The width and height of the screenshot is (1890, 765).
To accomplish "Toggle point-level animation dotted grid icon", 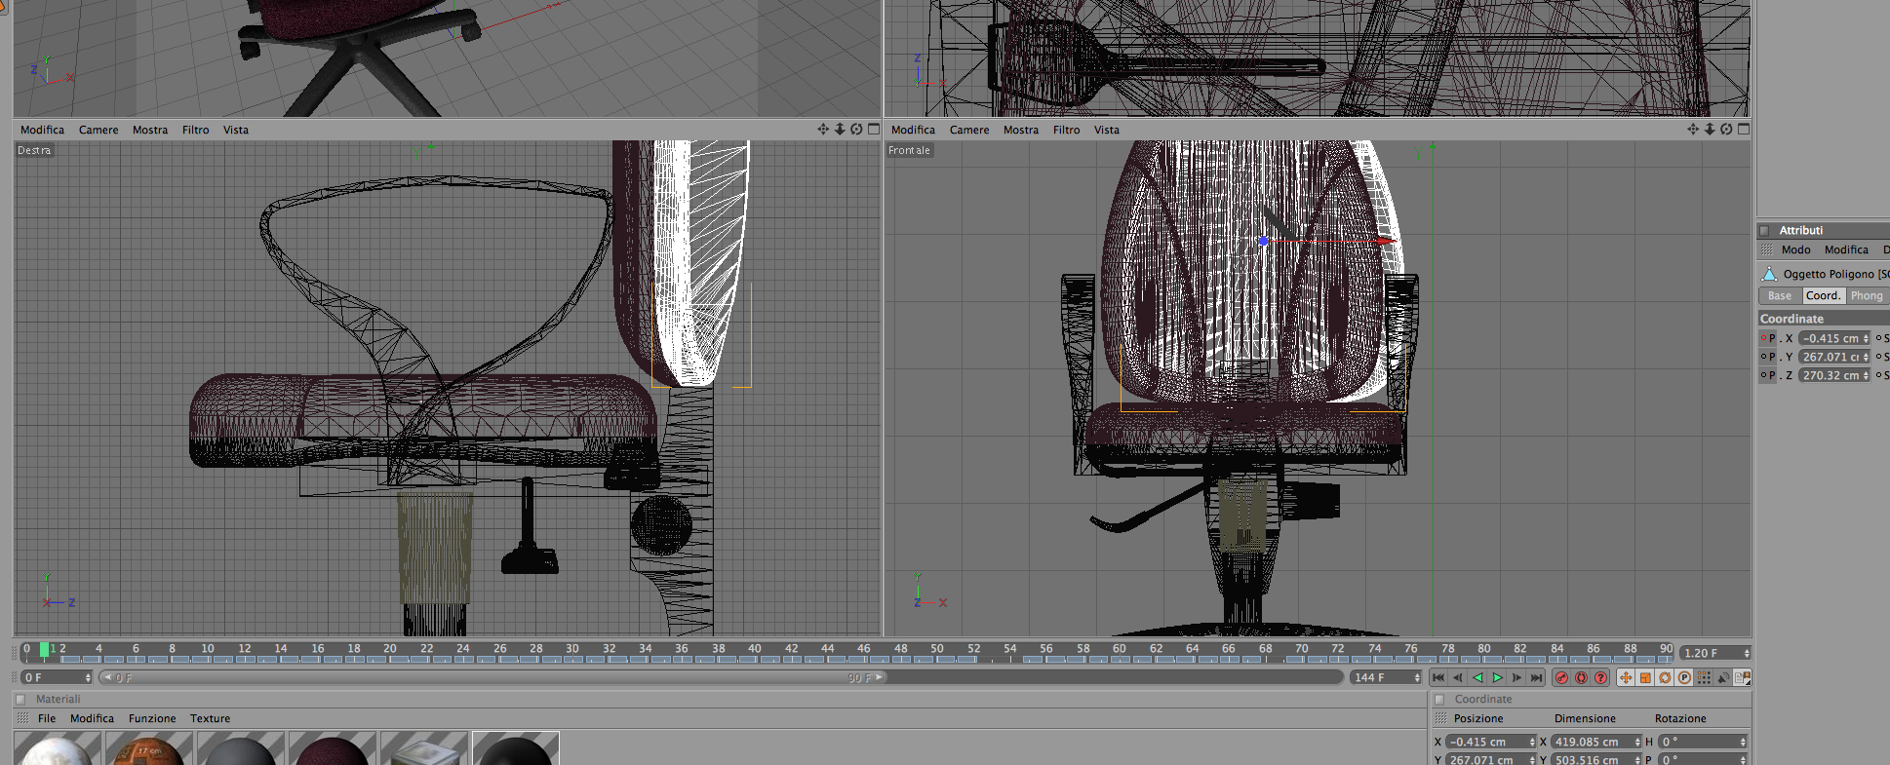I will [x=1704, y=677].
